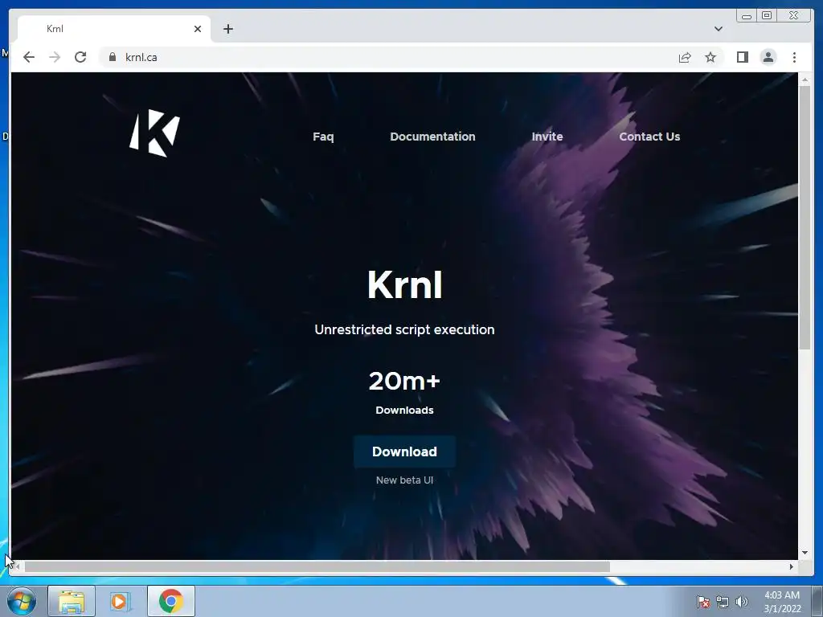
Task: Click the horizontal scroll-right arrow
Action: point(792,566)
